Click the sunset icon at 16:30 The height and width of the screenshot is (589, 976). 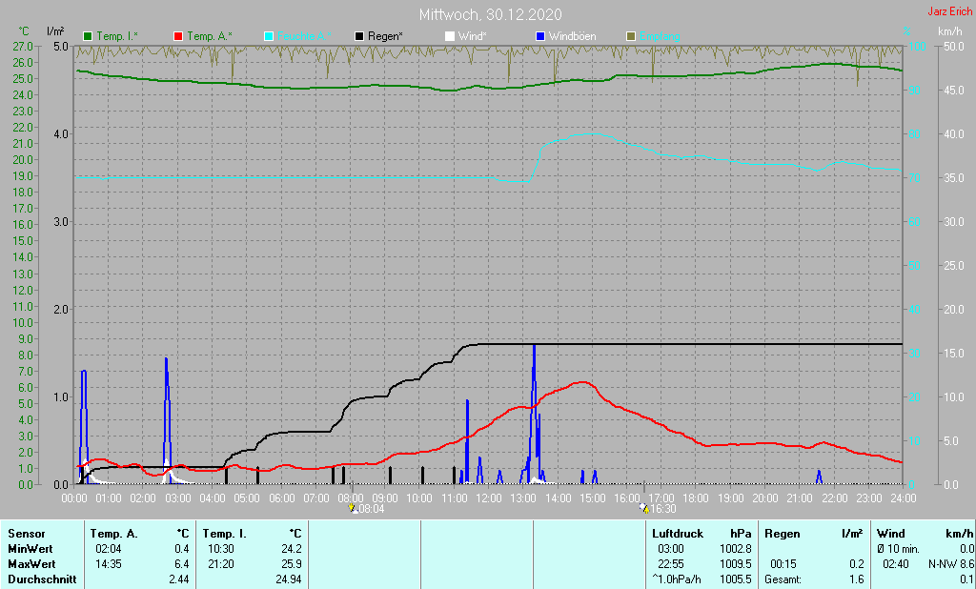point(644,509)
